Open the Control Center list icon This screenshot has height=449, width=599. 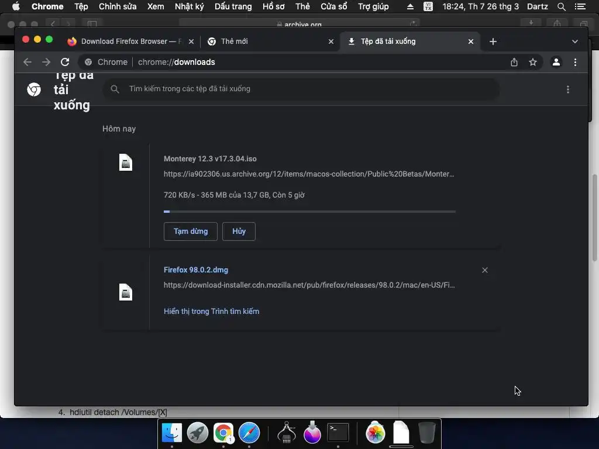(580, 6)
